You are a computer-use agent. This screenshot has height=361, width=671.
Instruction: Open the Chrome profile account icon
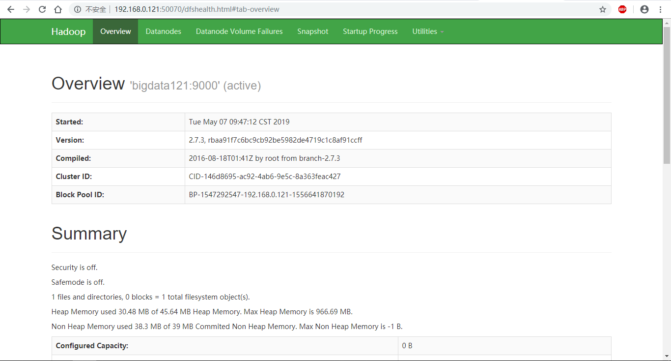(644, 9)
